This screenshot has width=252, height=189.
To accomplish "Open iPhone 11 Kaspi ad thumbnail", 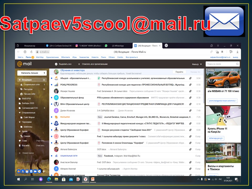I will [223, 116].
